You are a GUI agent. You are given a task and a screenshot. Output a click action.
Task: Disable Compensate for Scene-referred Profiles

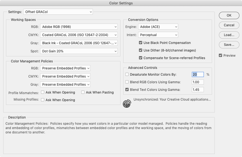141,58
